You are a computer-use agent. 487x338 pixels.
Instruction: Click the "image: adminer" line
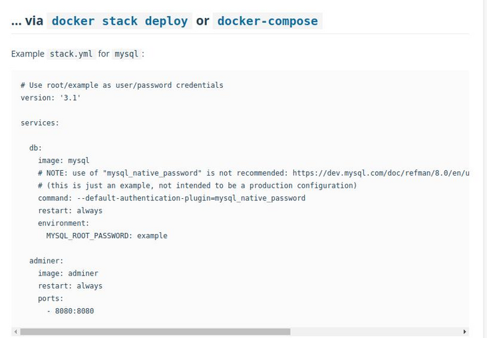(x=68, y=273)
